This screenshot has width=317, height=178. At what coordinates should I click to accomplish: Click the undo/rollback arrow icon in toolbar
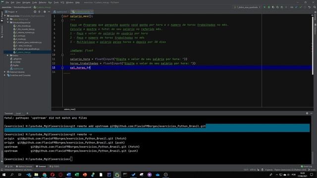(309, 7)
